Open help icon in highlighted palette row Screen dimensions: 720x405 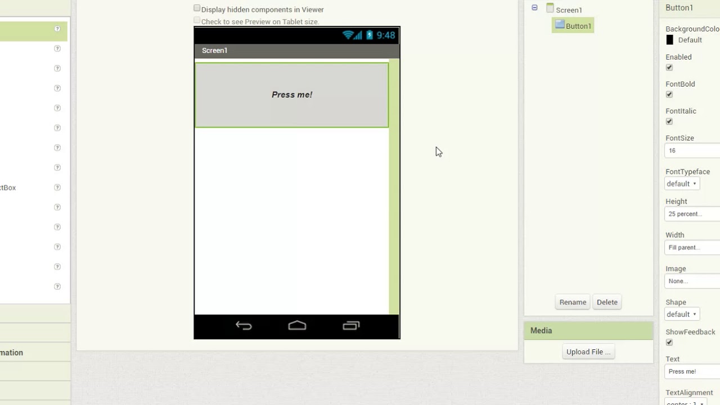[x=57, y=29]
